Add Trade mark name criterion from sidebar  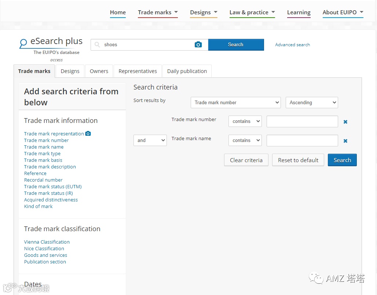coord(44,147)
